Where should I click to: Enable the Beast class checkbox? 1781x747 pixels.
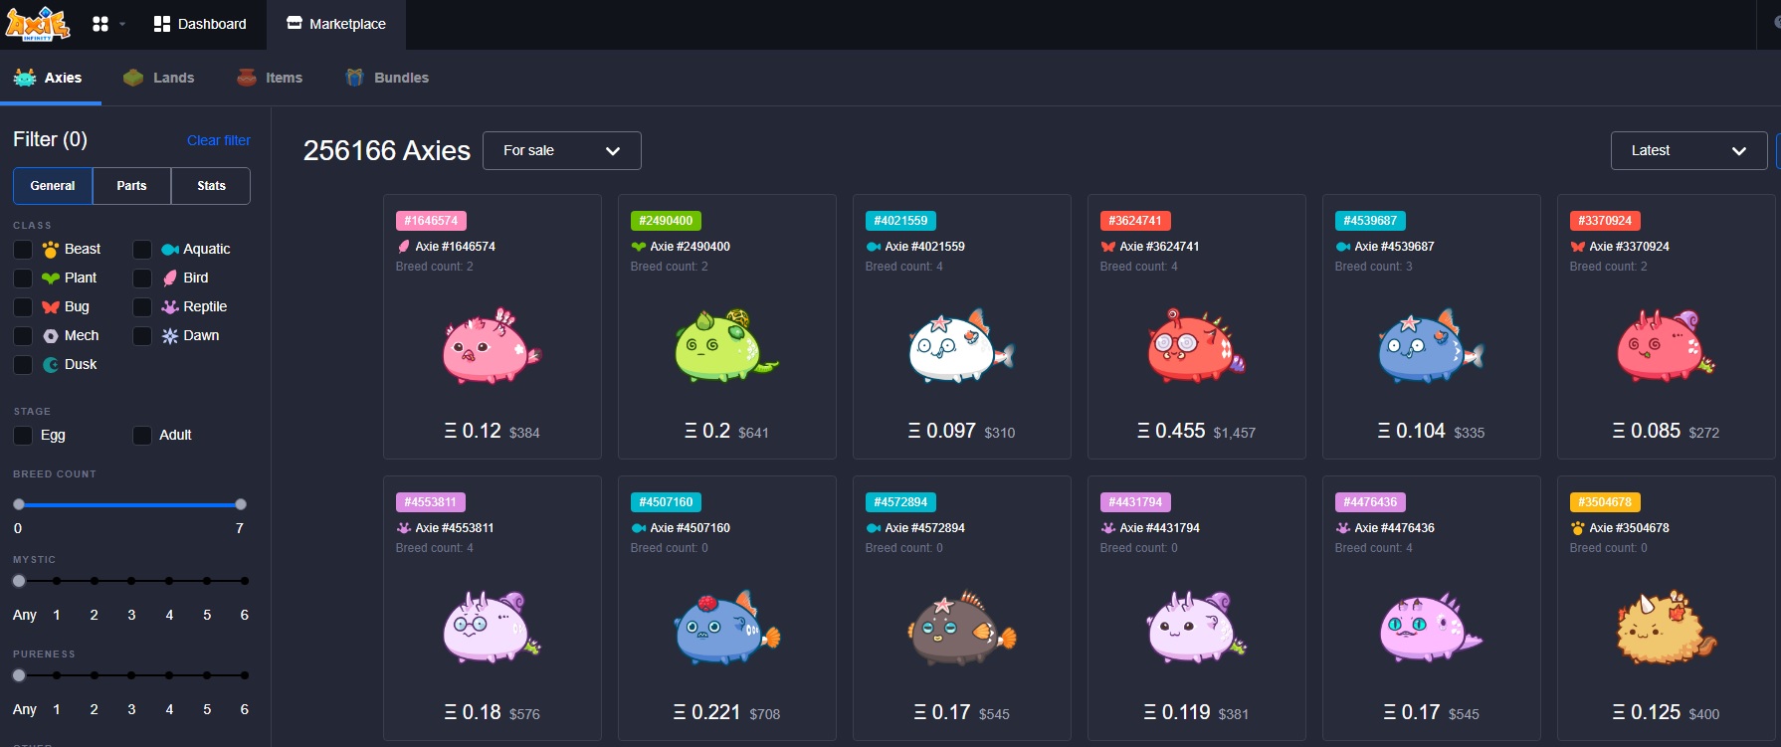coord(23,249)
